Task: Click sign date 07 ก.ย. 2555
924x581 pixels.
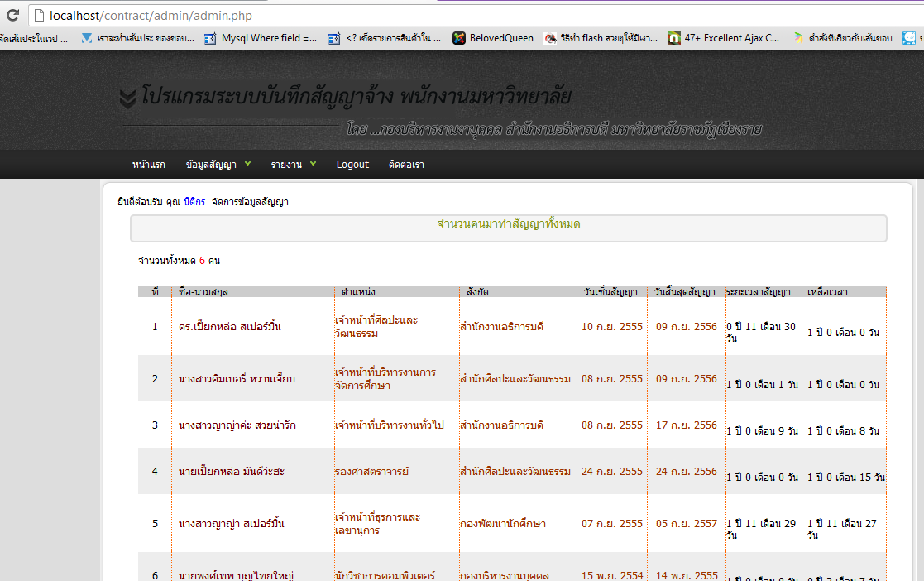Action: 612,523
